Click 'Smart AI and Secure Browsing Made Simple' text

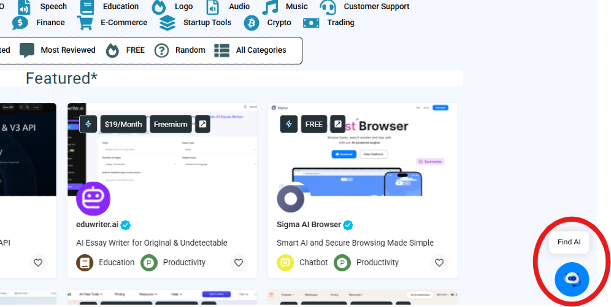pyautogui.click(x=355, y=243)
